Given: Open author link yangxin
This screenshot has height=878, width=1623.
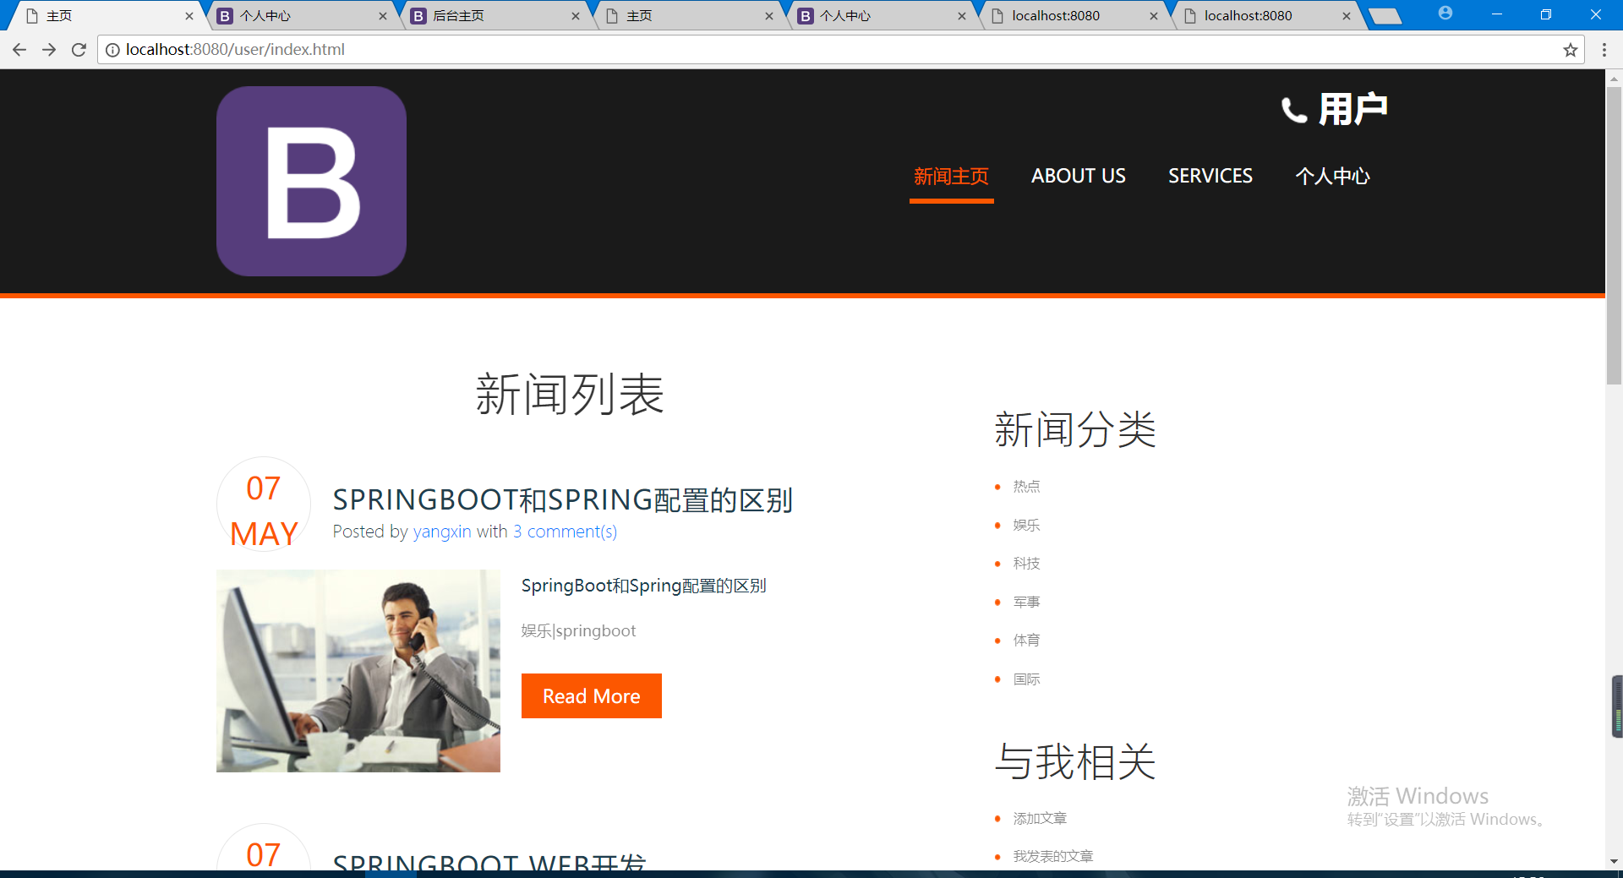Looking at the screenshot, I should 442,532.
